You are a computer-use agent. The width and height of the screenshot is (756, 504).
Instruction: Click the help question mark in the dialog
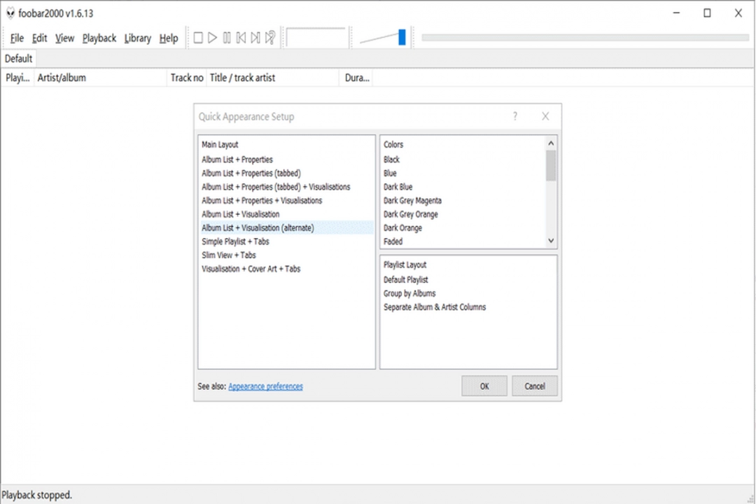pos(514,116)
